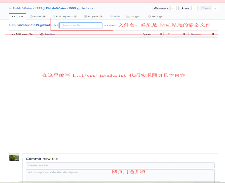Click the repository book icon
Viewport: 225px width, 183px height.
10,8
